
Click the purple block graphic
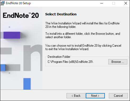point(12,35)
